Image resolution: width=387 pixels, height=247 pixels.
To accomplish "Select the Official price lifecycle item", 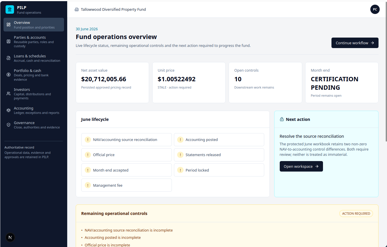I will point(127,155).
